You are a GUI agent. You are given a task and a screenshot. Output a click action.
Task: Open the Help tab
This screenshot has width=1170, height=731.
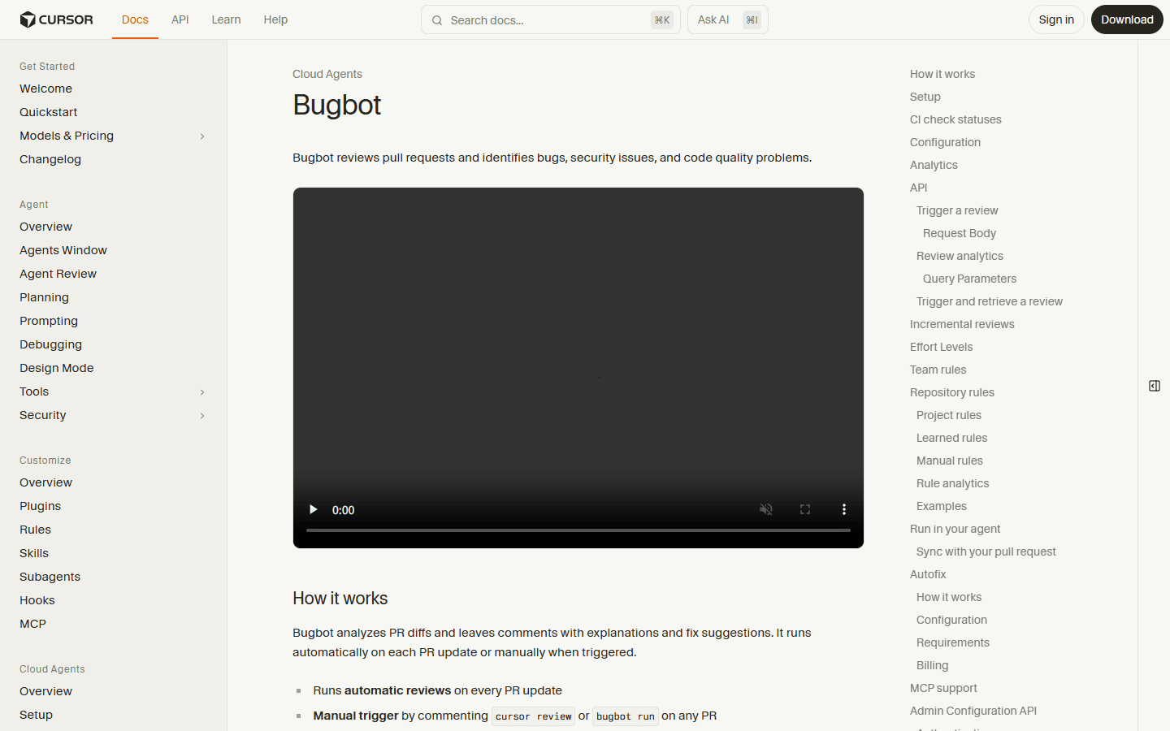[275, 19]
